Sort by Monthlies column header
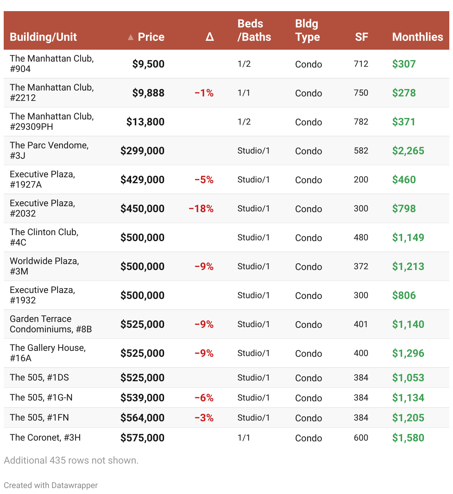Viewport: 453px width, 494px height. [x=417, y=37]
